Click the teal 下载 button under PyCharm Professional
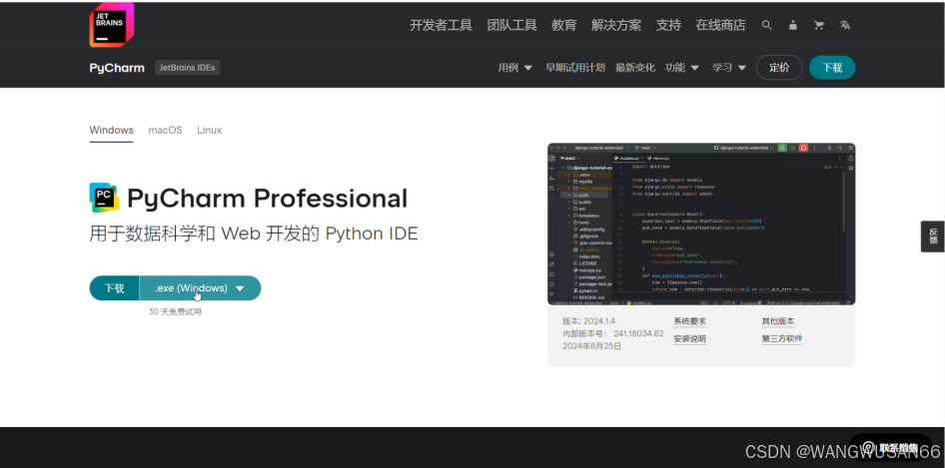Viewport: 945px width, 468px height. coord(114,288)
